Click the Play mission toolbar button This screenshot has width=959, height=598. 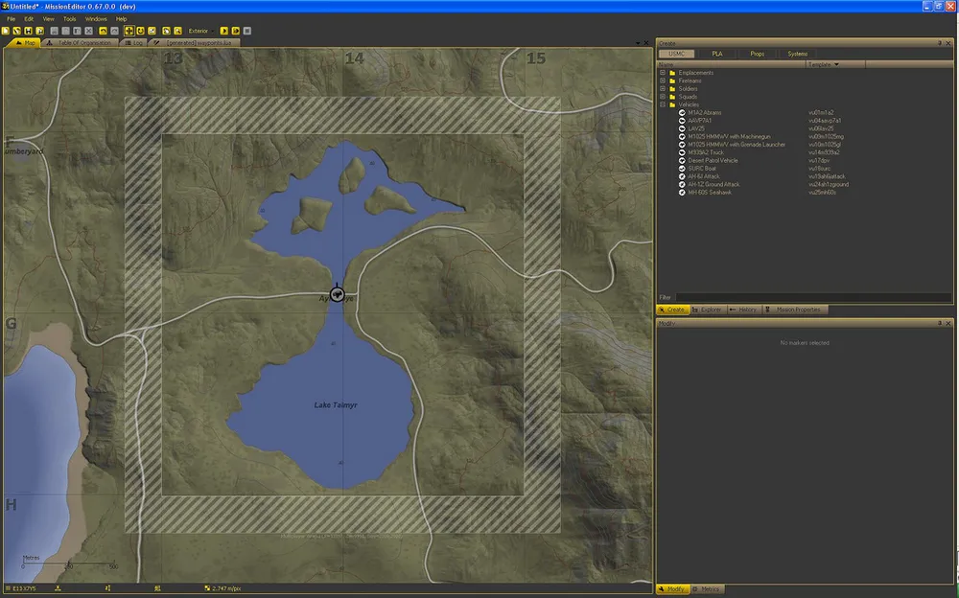[x=224, y=31]
